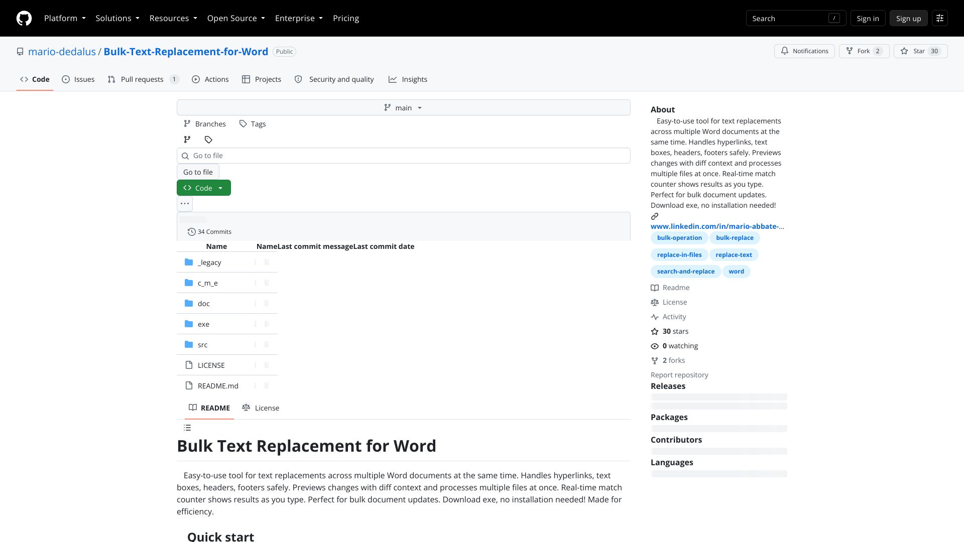Open the LinkedIn profile link

tap(717, 226)
